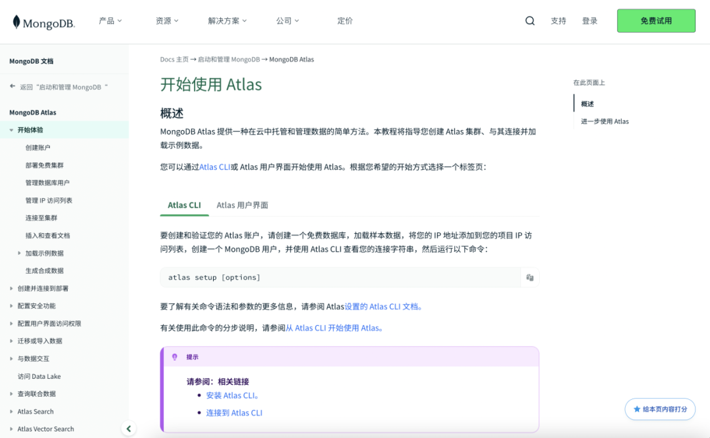Expand the 创建并连接到部署 section

coord(11,288)
